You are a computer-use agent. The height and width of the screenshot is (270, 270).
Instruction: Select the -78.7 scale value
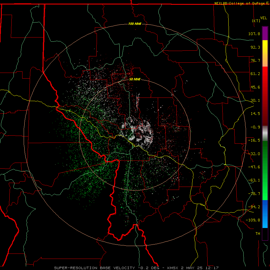click(254, 194)
